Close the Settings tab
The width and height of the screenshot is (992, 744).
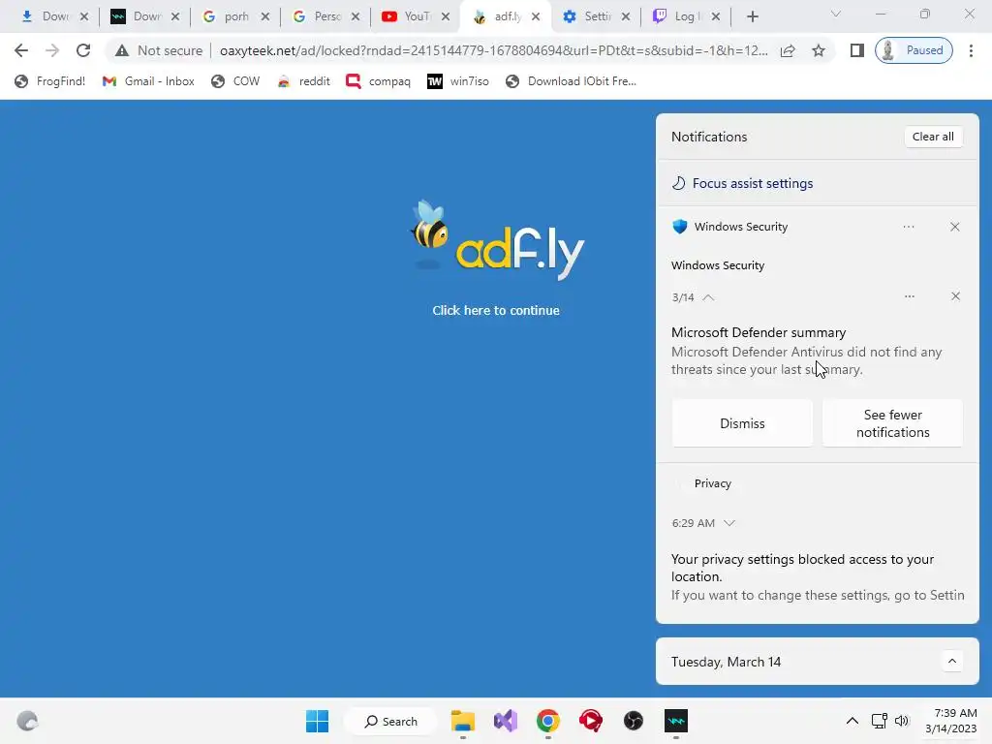(626, 16)
